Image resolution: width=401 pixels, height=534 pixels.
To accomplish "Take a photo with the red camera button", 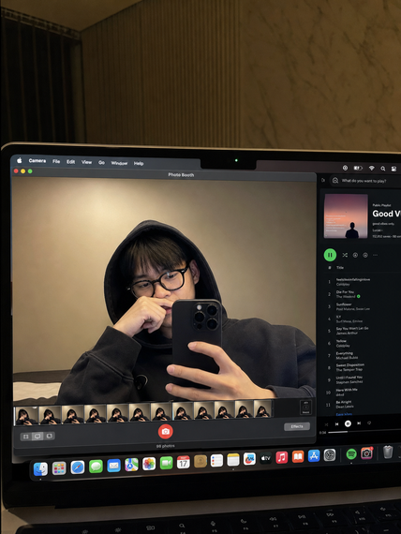I will pos(166,432).
